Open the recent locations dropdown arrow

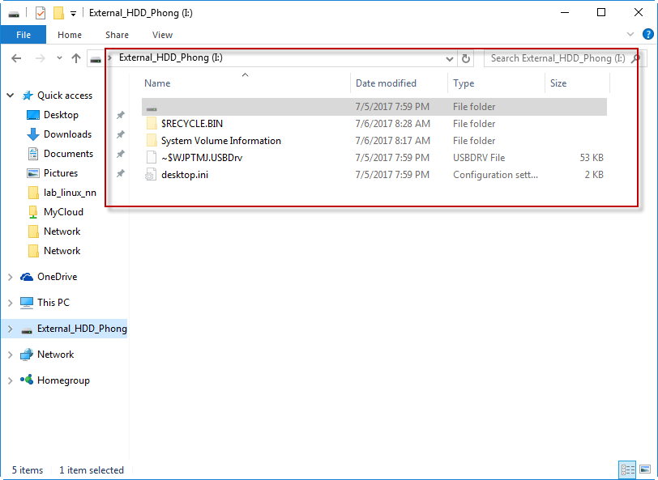59,58
